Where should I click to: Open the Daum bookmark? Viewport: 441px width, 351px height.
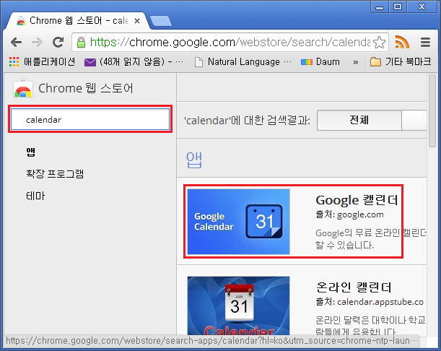320,61
